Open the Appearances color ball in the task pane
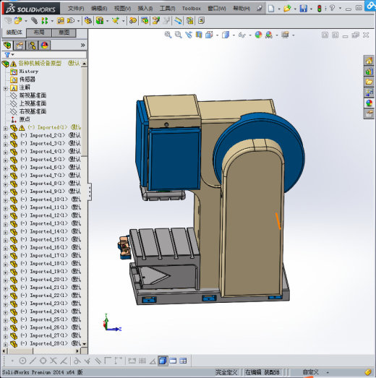Viewport: 376px width, 378px height. coord(369,103)
